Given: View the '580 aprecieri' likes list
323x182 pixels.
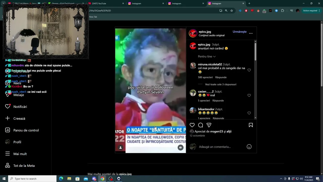Looking at the screenshot, I should tap(205, 77).
